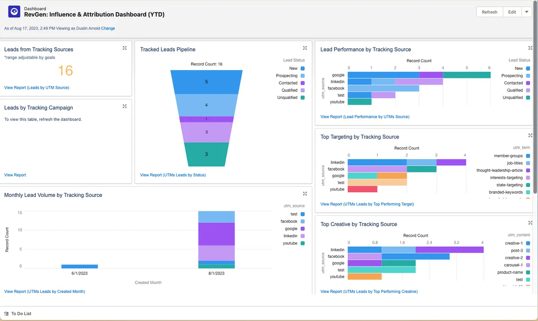Image resolution: width=538 pixels, height=321 pixels.
Task: Open View Report (Lead Performance by UTMs Source)
Action: 365,117
